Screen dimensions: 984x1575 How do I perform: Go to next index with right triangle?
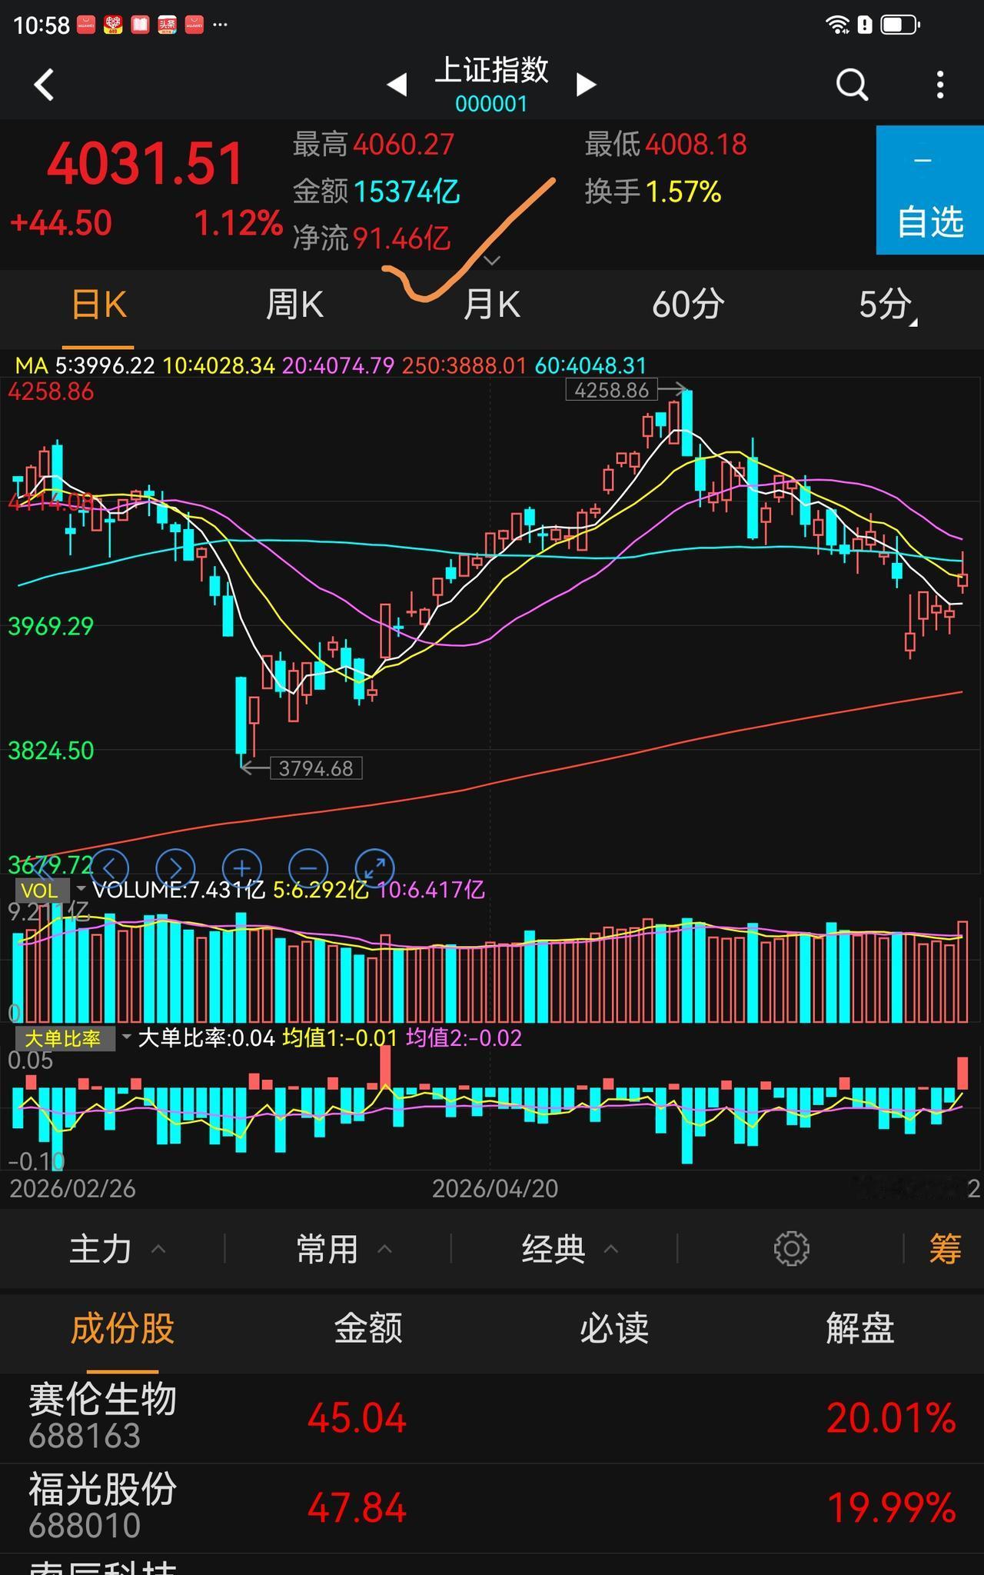pyautogui.click(x=586, y=85)
